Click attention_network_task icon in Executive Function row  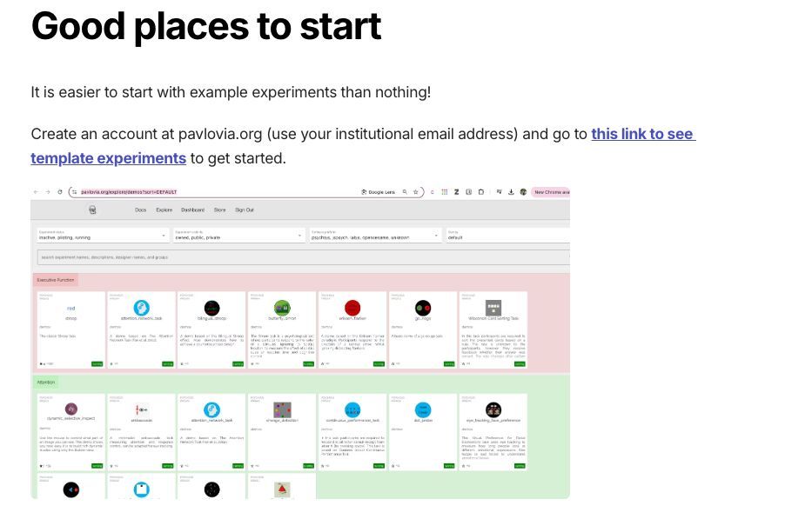pyautogui.click(x=142, y=308)
